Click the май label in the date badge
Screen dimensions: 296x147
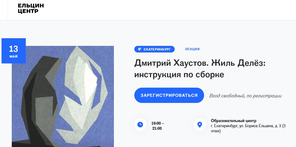pyautogui.click(x=14, y=56)
